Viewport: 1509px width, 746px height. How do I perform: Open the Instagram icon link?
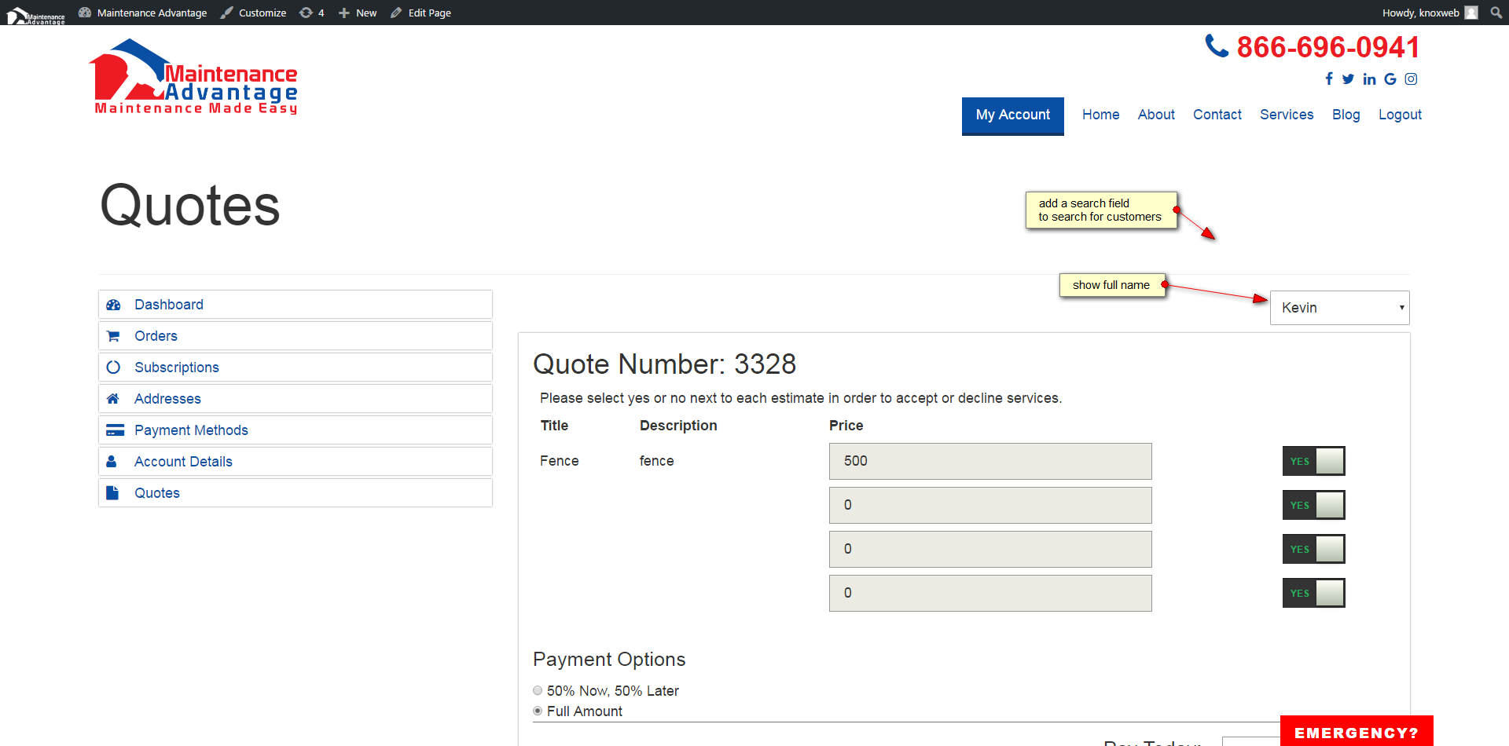click(x=1411, y=79)
